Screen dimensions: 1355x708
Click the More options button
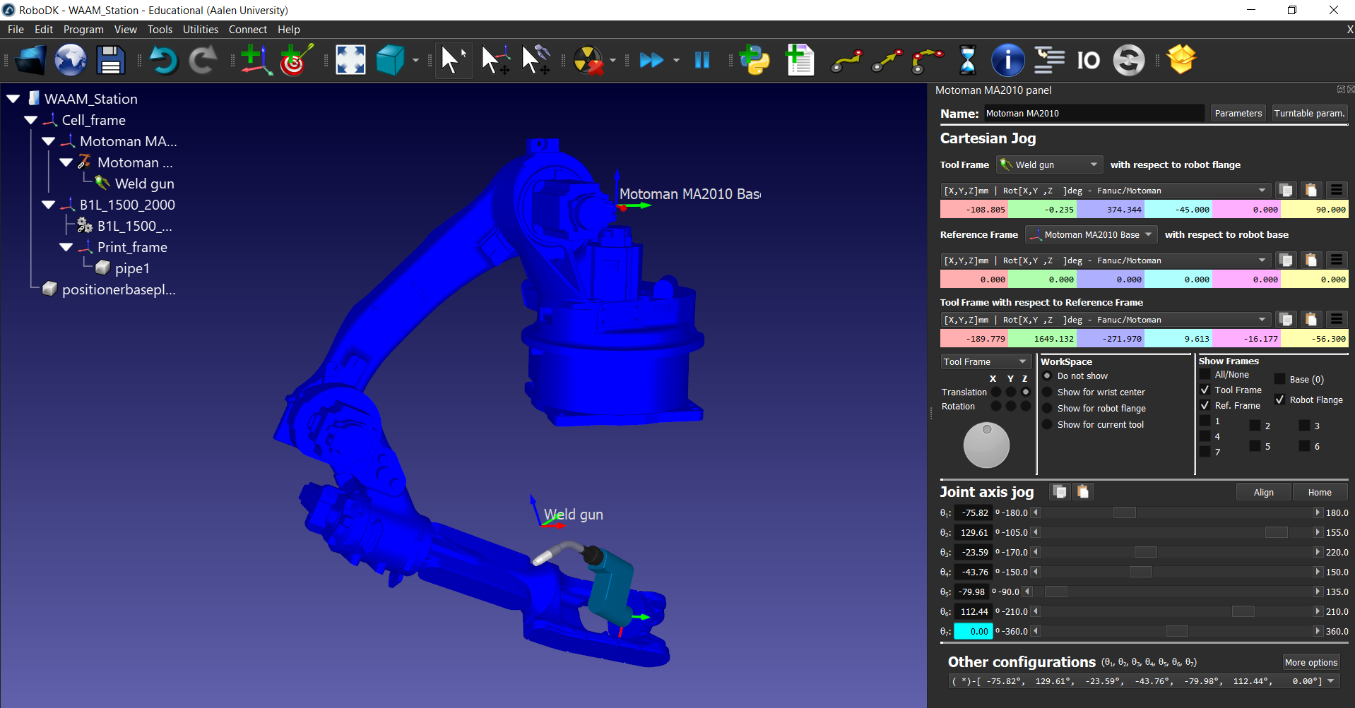[1310, 662]
